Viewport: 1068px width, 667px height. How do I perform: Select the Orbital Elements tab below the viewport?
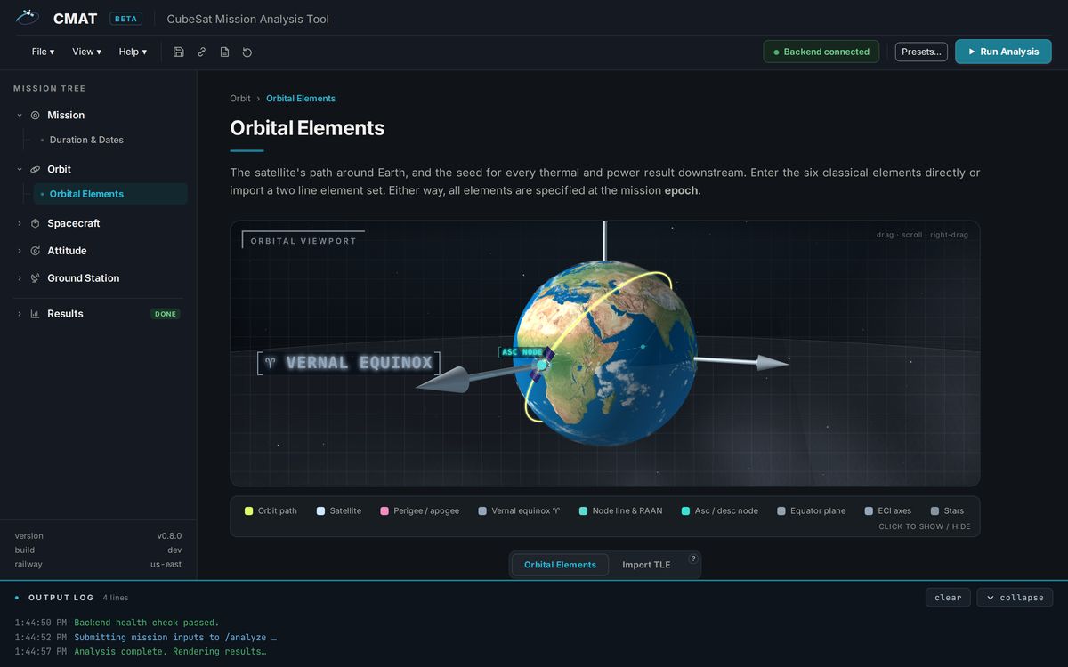tap(560, 565)
